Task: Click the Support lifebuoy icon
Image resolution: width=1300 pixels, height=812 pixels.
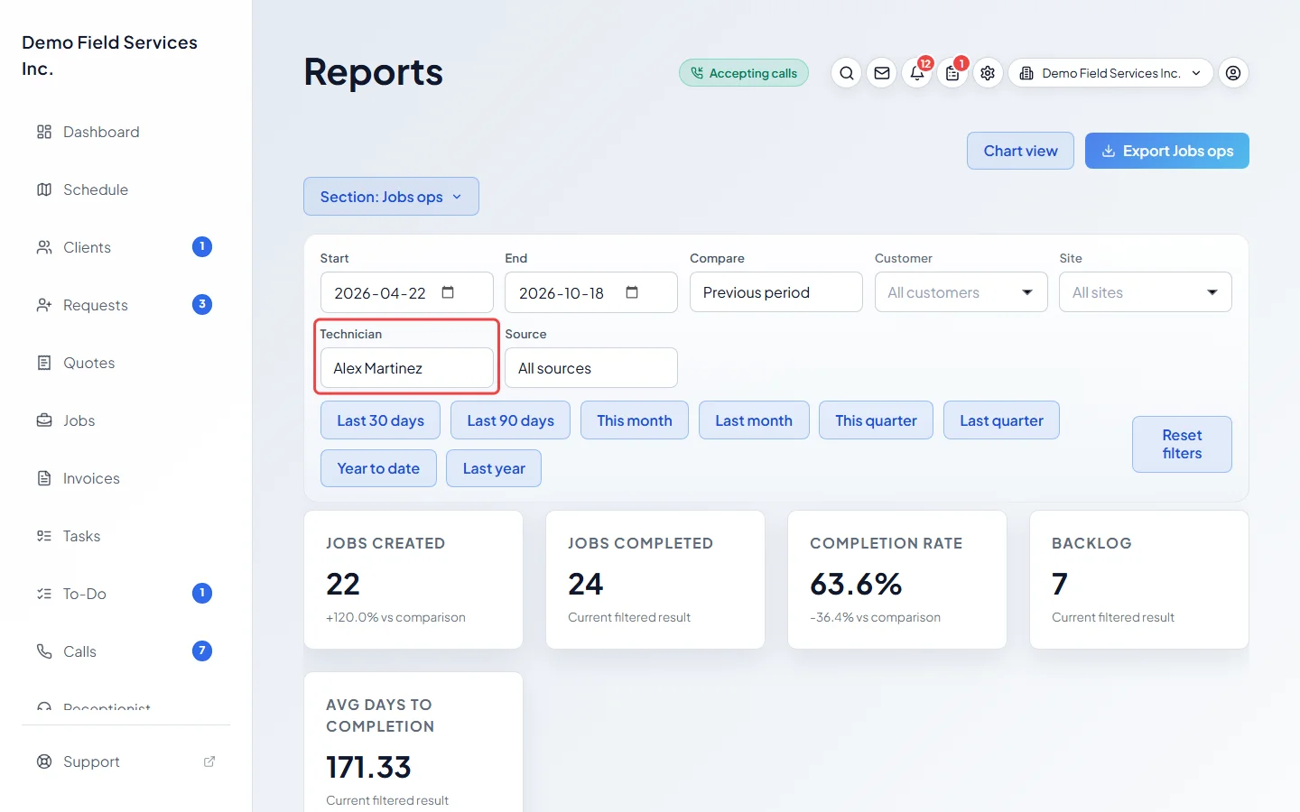Action: [x=44, y=761]
